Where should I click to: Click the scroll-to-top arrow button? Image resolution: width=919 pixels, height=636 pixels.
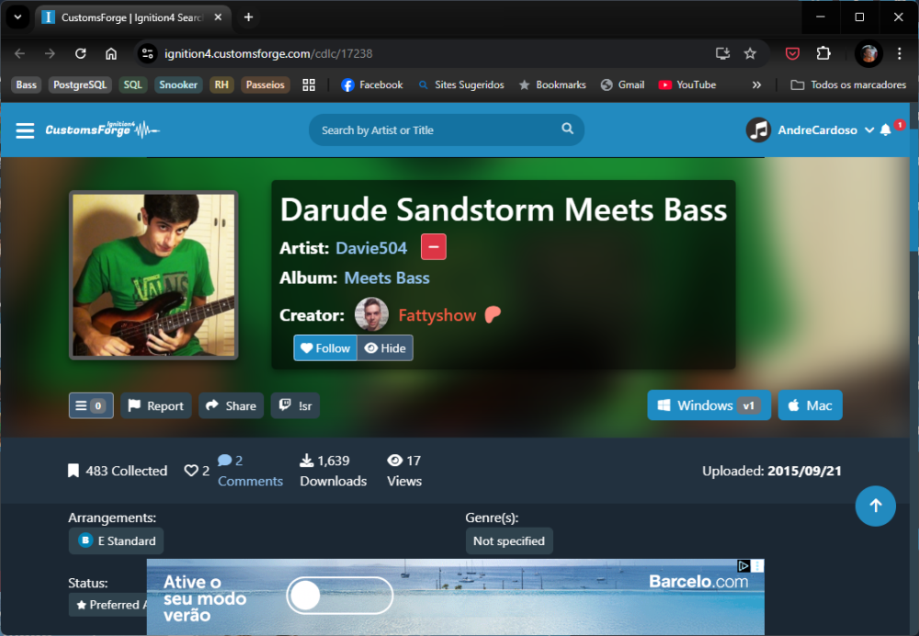[x=875, y=505]
